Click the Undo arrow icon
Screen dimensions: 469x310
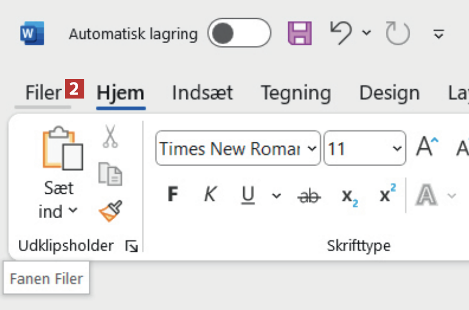tap(342, 33)
